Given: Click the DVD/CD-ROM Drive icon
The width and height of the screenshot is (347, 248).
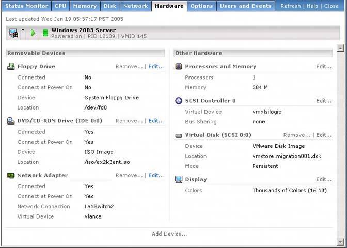Looking at the screenshot, I should click(11, 121).
